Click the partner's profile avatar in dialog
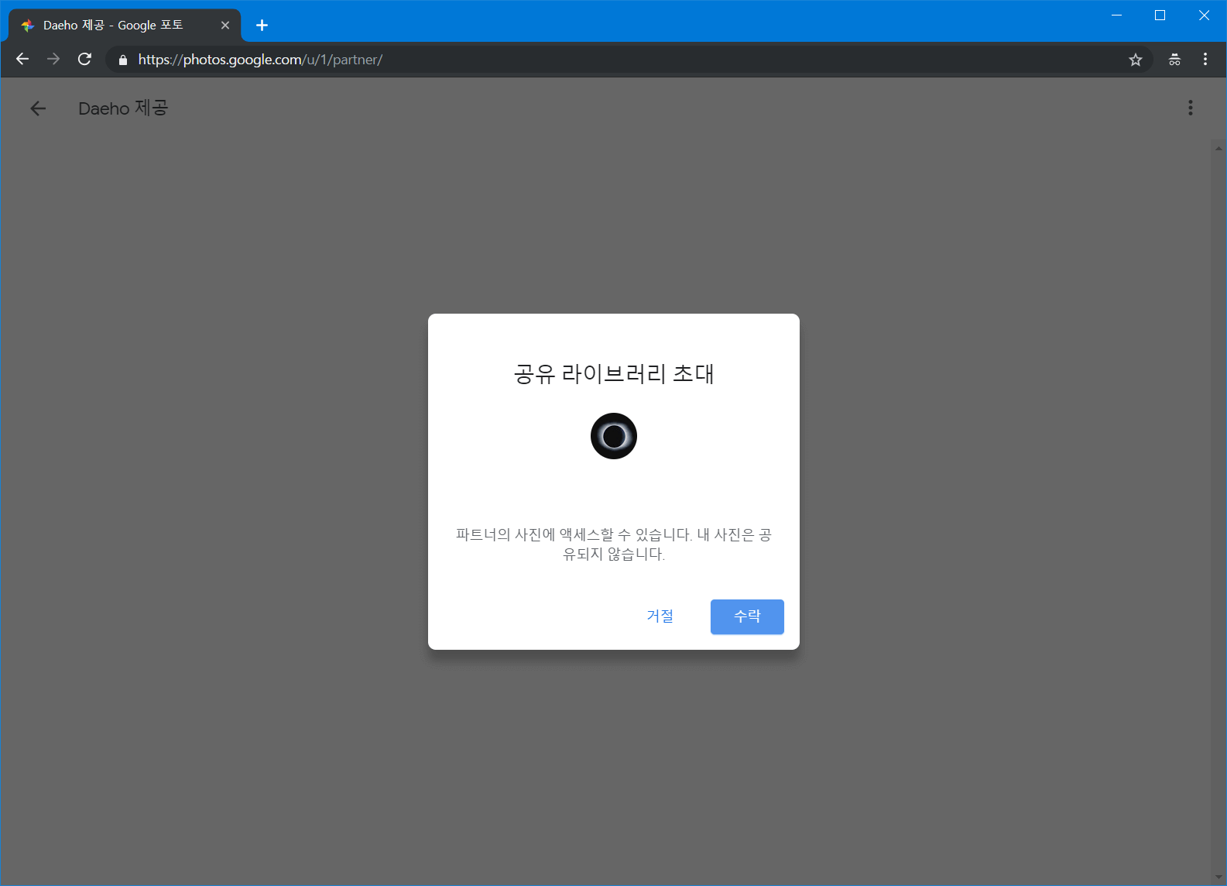This screenshot has height=886, width=1227. point(613,436)
